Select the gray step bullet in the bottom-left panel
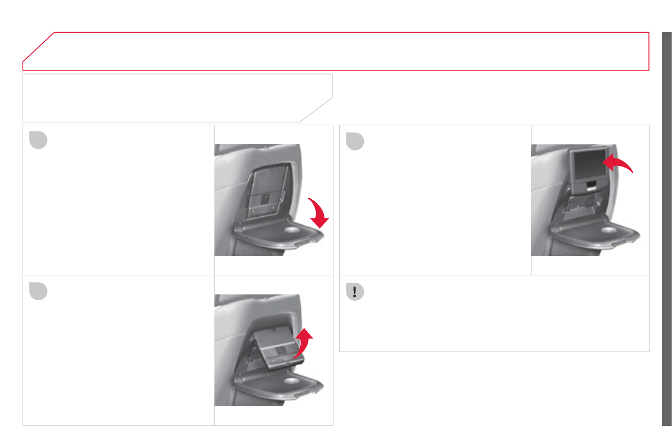 [x=38, y=291]
